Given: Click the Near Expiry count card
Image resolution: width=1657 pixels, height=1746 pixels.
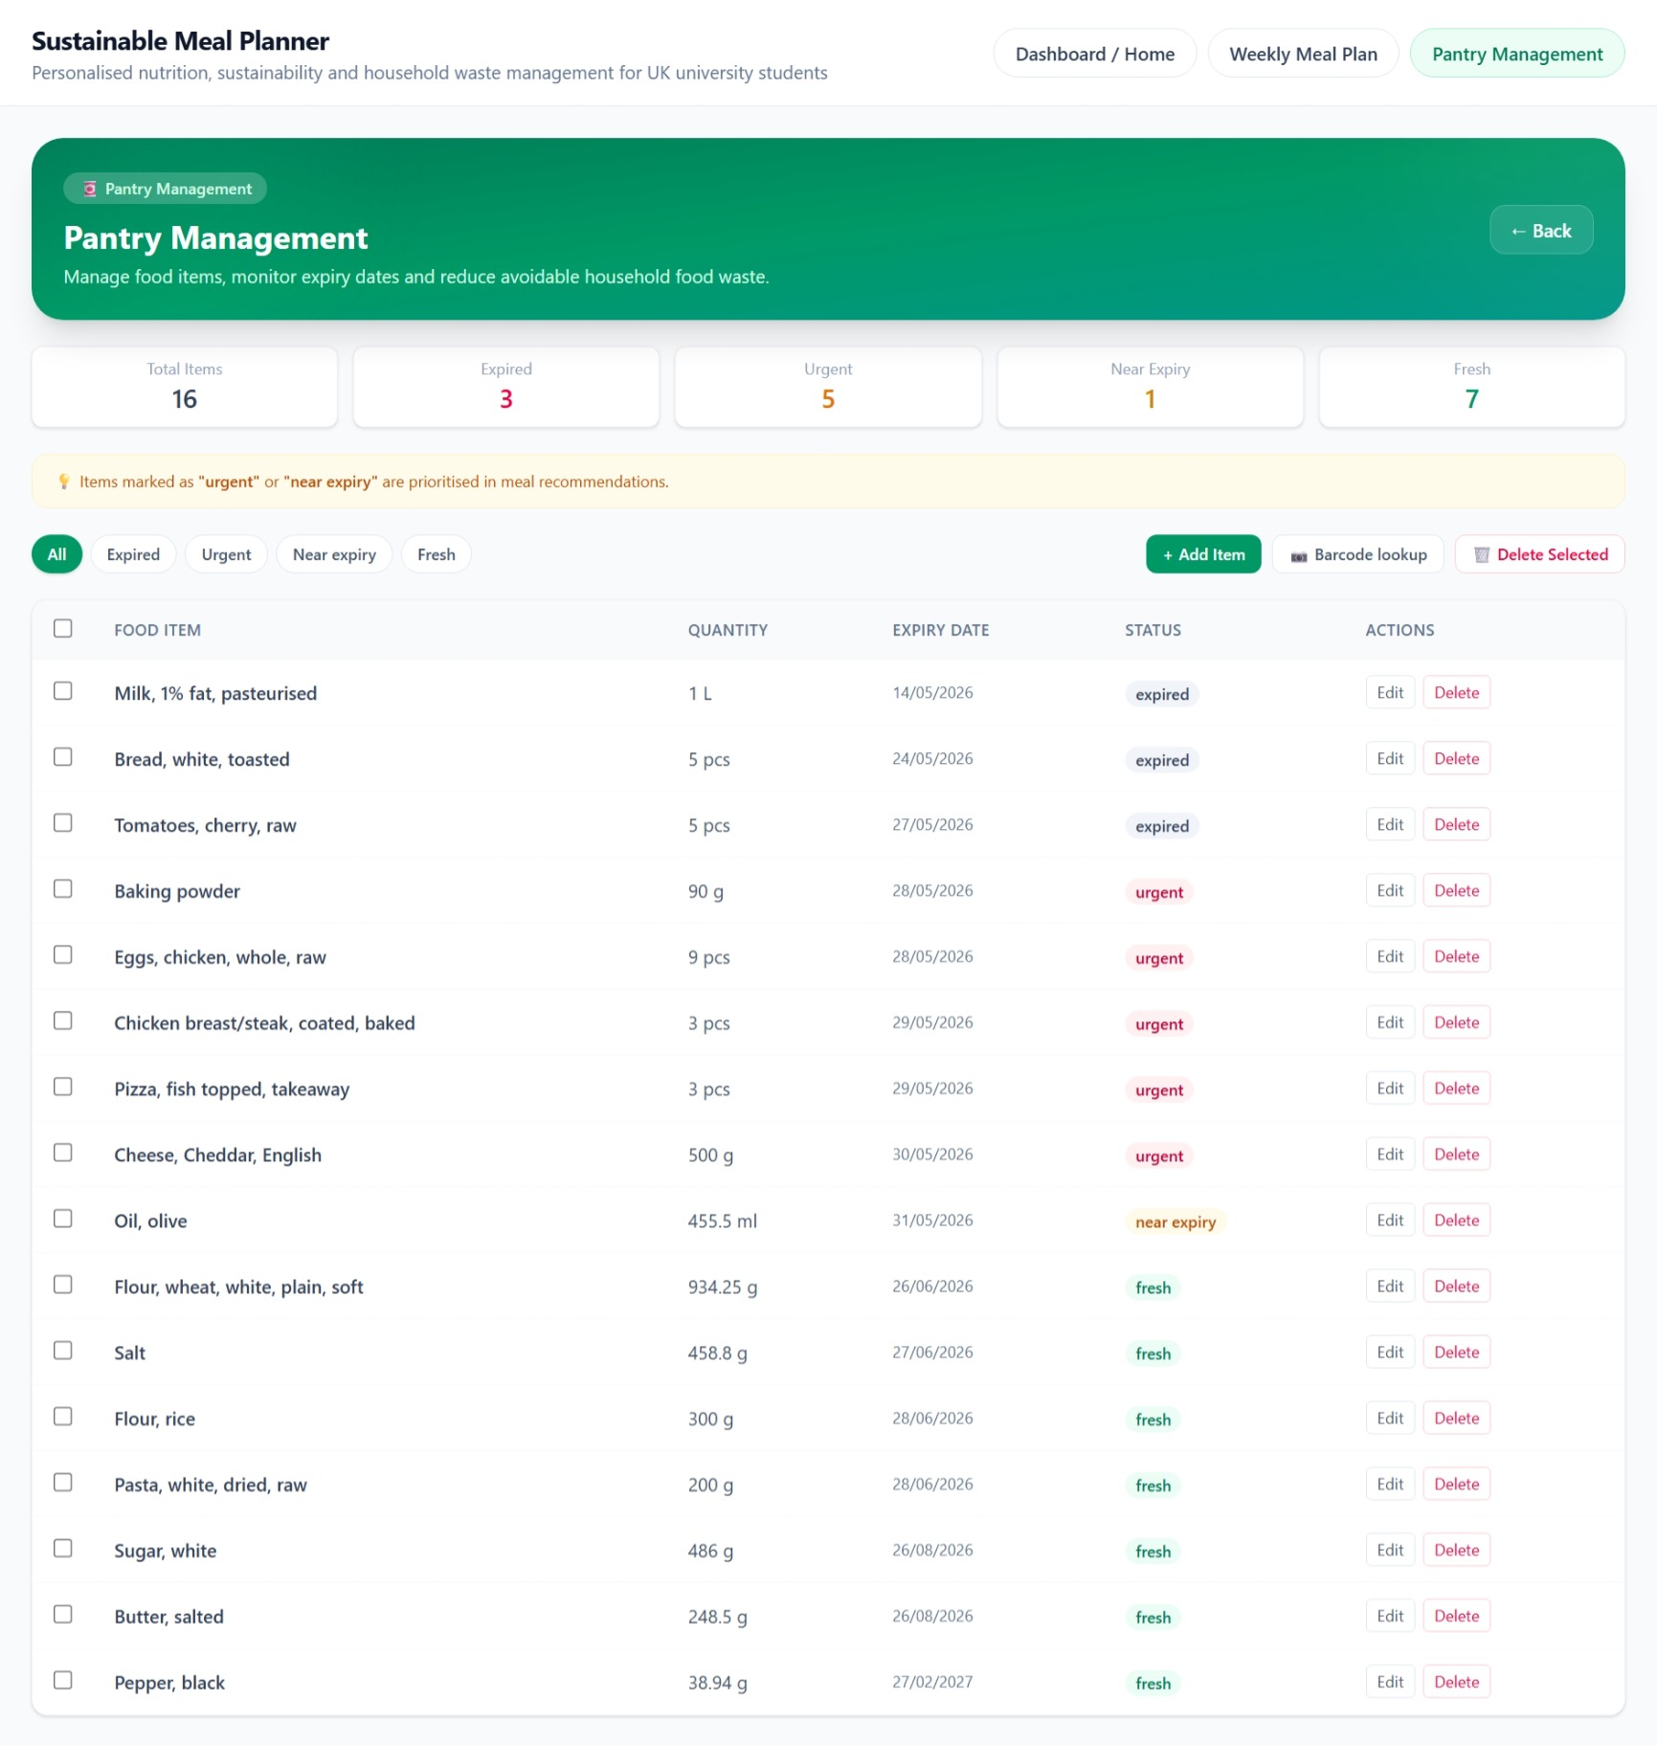Looking at the screenshot, I should pos(1150,387).
